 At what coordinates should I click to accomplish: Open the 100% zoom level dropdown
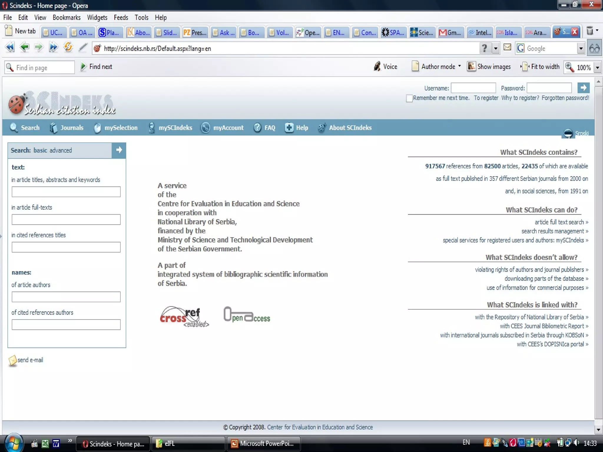(597, 68)
